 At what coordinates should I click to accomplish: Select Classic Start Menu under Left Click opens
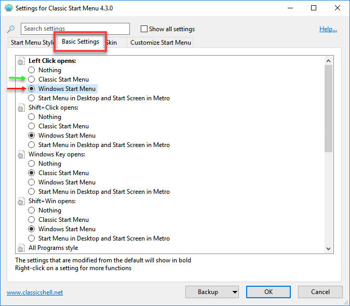coord(32,79)
